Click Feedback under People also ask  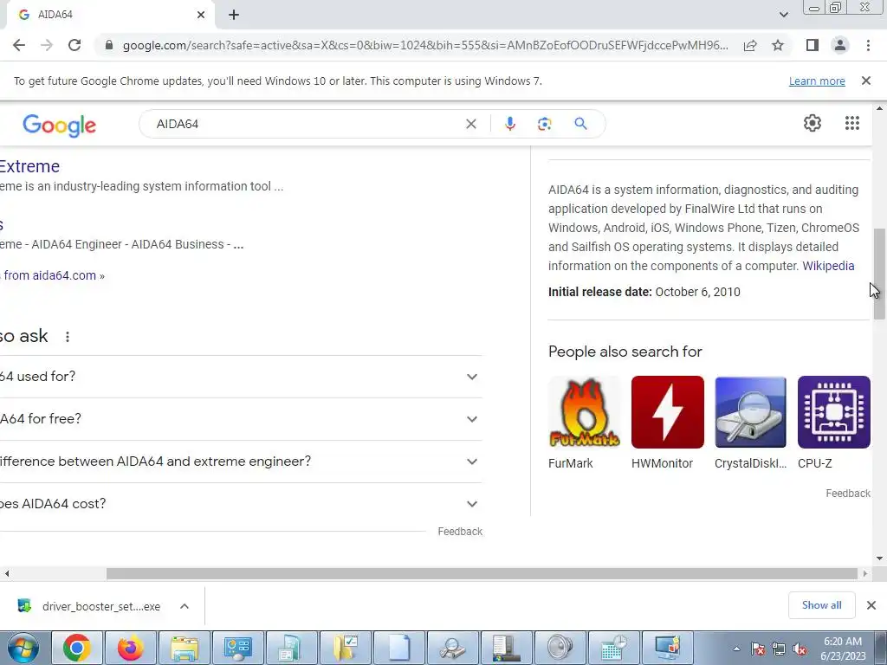point(460,532)
